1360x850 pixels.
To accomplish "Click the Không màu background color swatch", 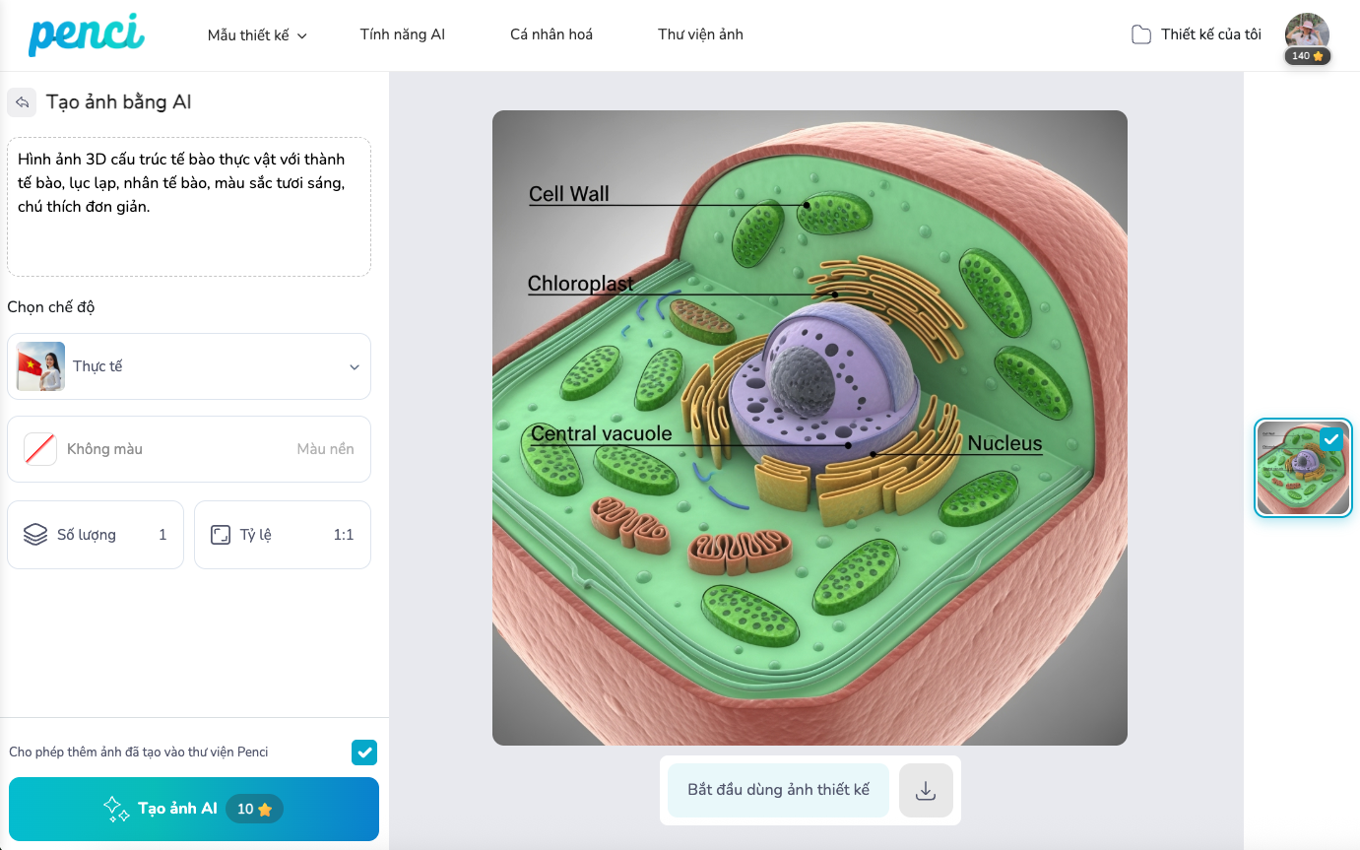I will coord(40,449).
